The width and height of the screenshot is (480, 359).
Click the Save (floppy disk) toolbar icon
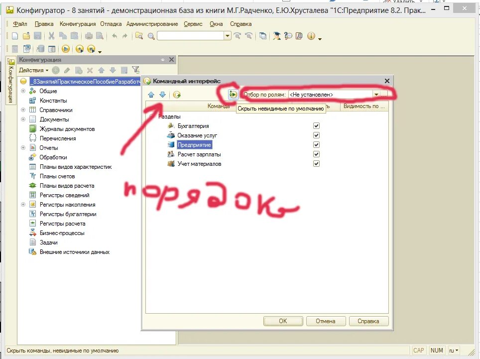37,36
